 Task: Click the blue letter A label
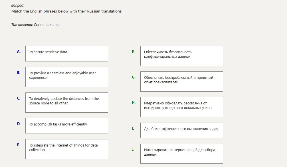tap(19, 52)
